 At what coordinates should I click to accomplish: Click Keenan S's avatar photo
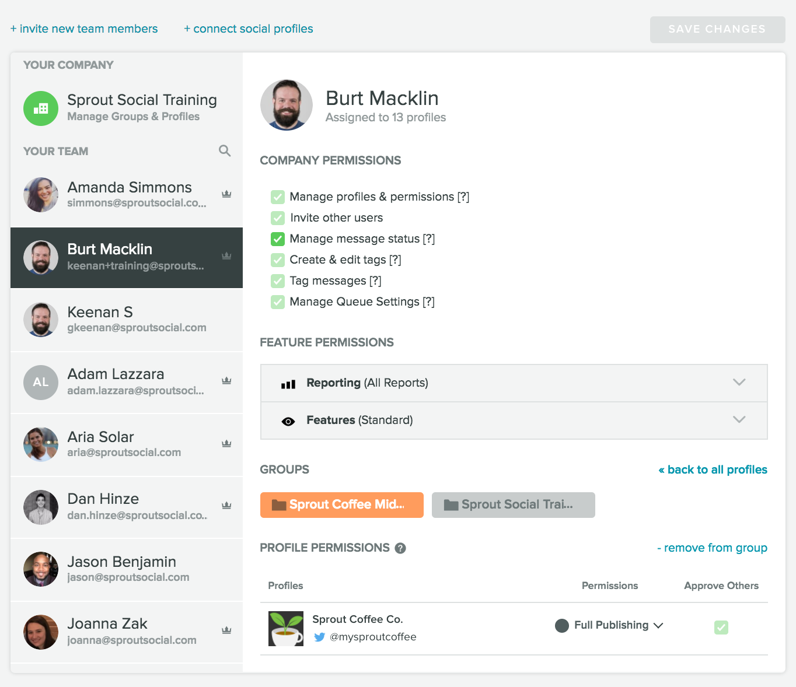41,320
